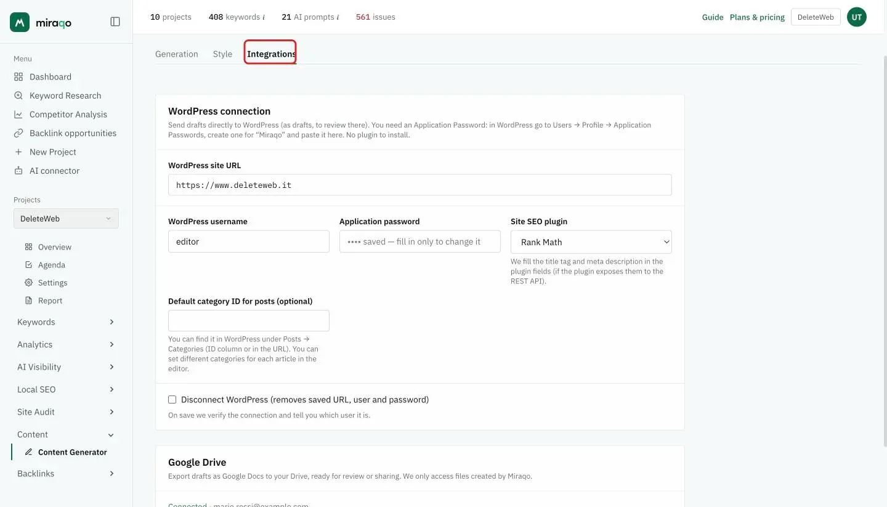Open the Guide link
The image size is (887, 507).
713,17
